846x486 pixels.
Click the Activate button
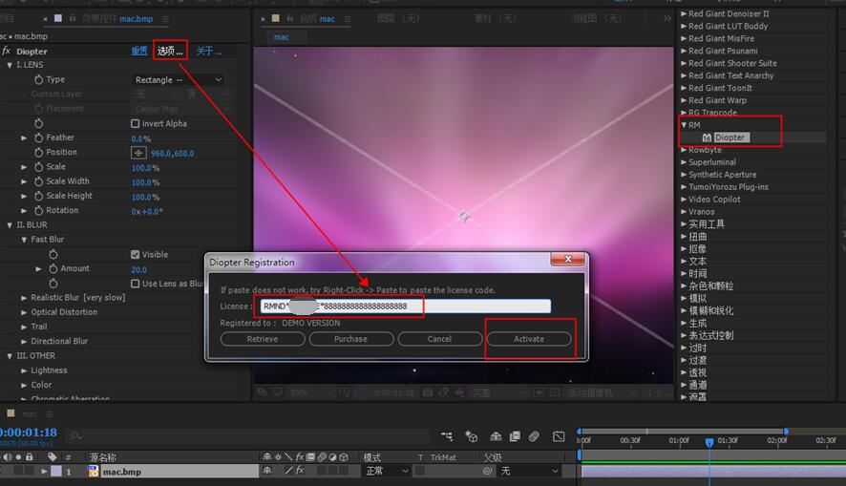529,339
